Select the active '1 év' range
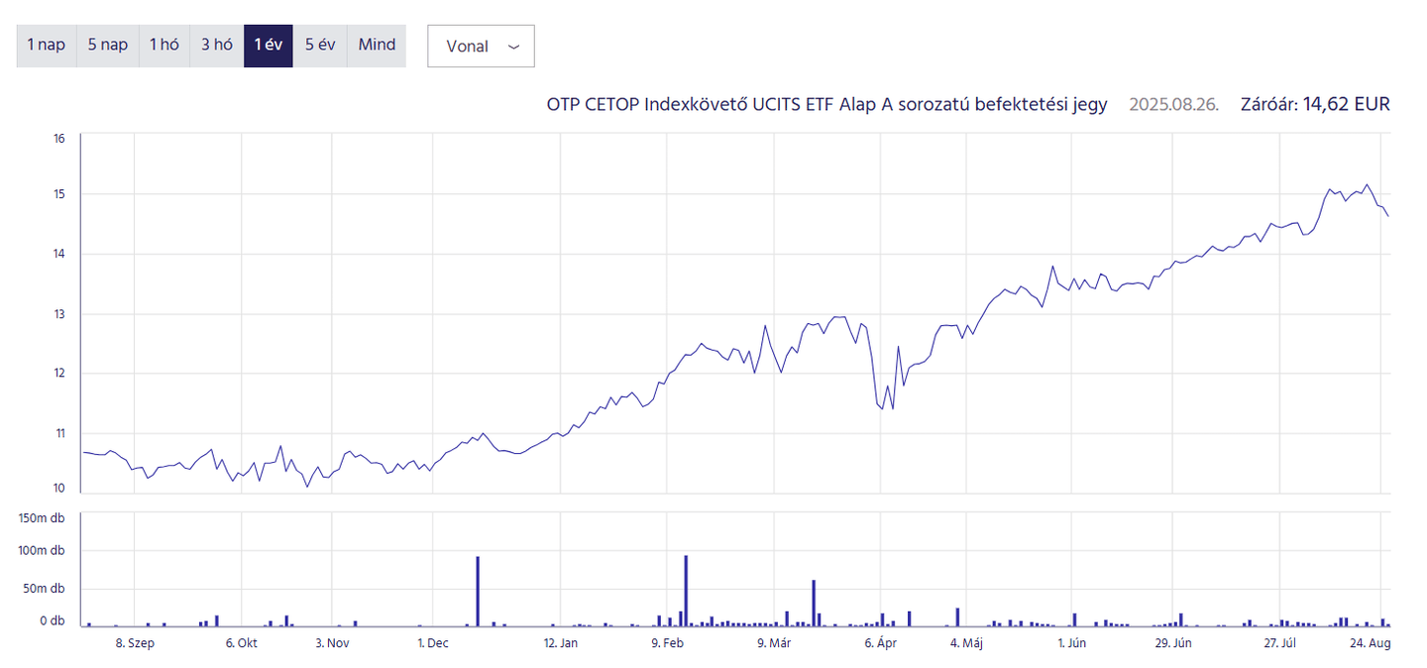Viewport: 1427px width, 668px height. [x=268, y=45]
